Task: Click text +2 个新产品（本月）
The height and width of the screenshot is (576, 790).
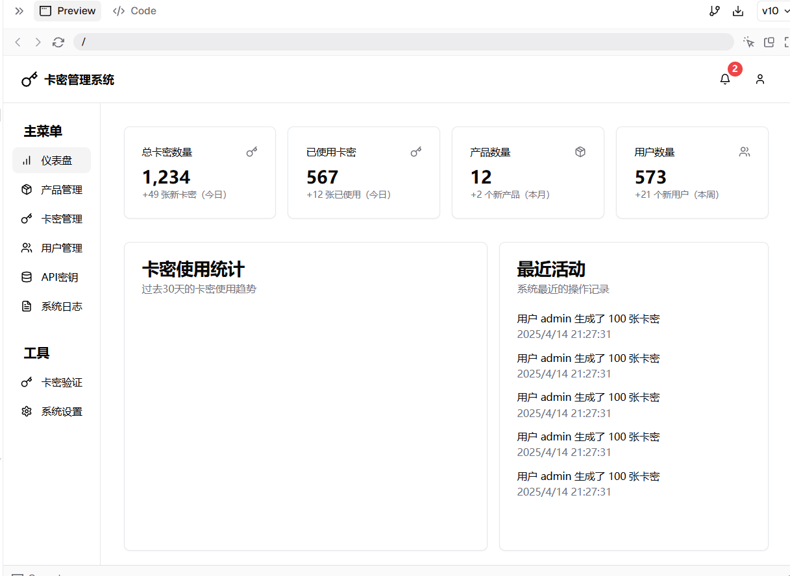Action: click(510, 195)
